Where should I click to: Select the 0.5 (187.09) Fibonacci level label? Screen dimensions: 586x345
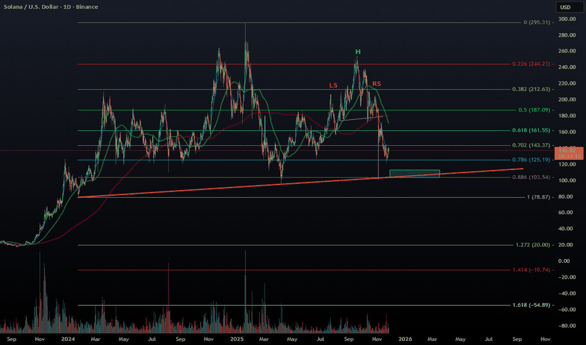(534, 110)
